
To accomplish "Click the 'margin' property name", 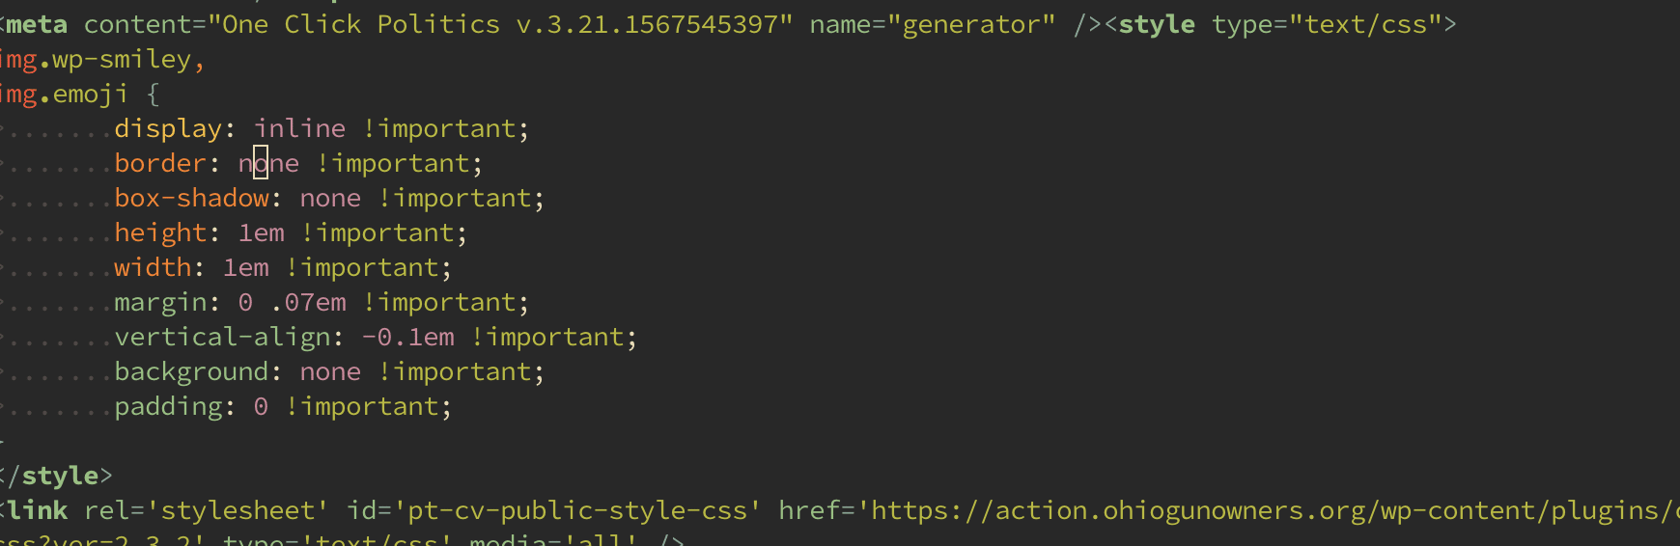I will tap(160, 303).
